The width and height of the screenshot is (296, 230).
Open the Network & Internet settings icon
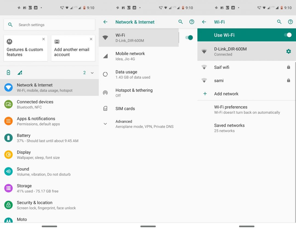coord(8,87)
